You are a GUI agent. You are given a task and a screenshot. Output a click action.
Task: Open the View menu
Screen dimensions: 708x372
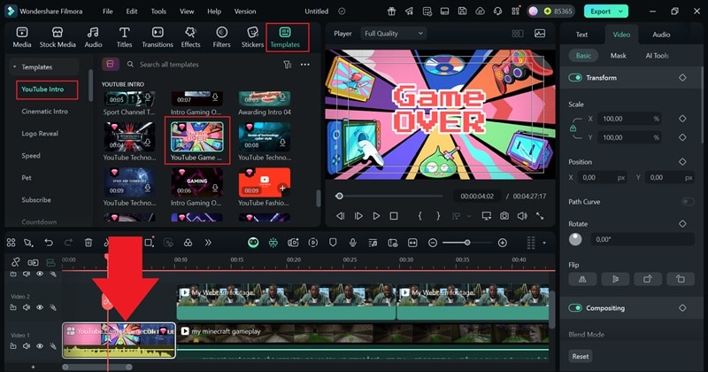click(x=187, y=12)
